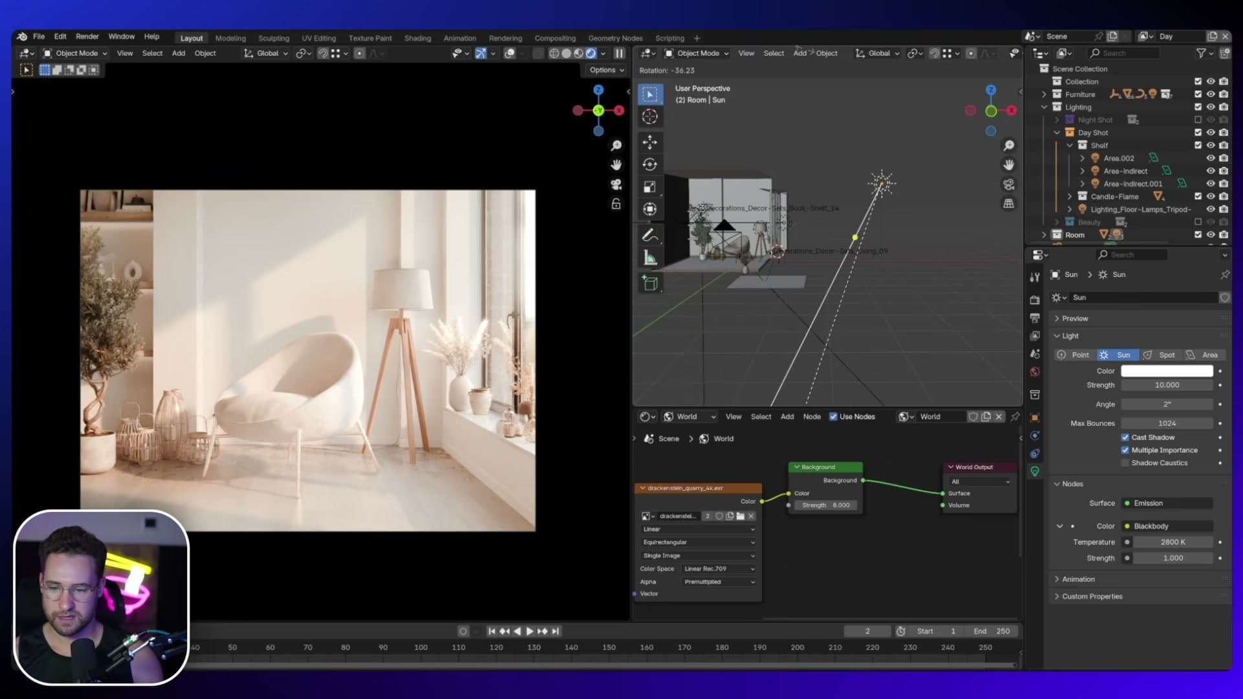Click the white light Color swatch
The width and height of the screenshot is (1243, 699).
tap(1167, 371)
